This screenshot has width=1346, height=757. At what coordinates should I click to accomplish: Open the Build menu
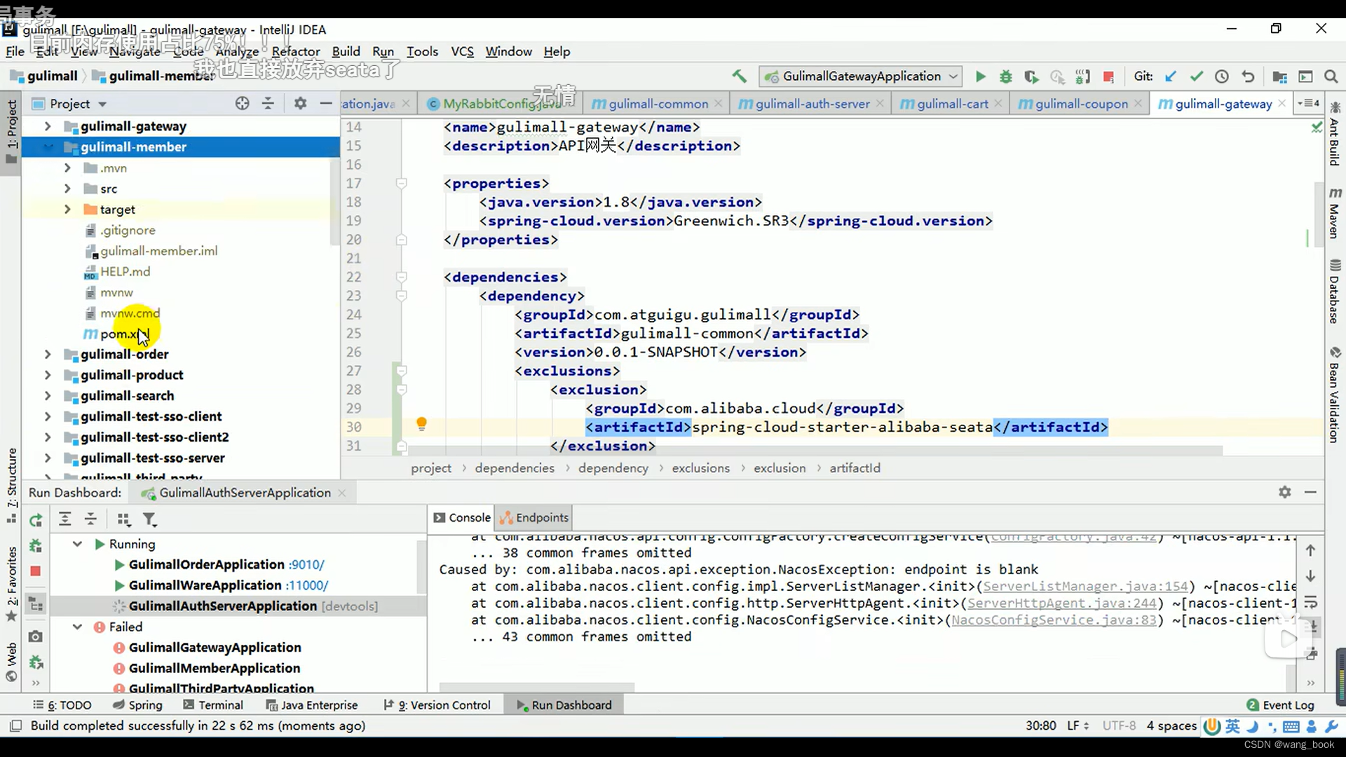(x=346, y=51)
